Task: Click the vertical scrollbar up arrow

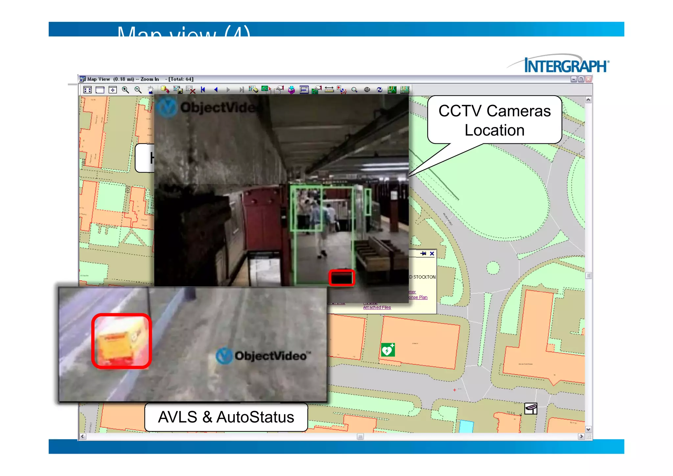Action: [x=588, y=100]
